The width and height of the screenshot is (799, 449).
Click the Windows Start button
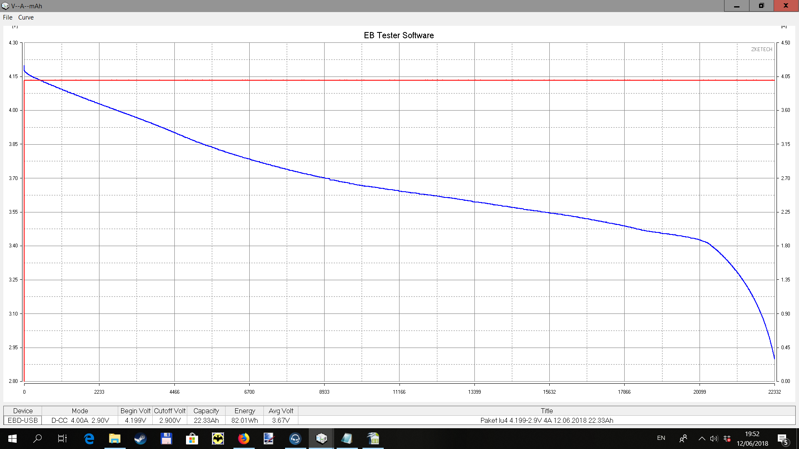click(x=12, y=439)
